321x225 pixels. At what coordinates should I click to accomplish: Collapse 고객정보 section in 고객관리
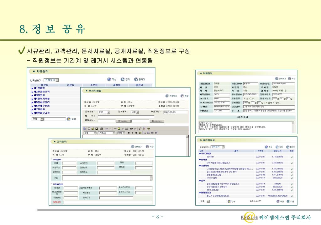(x=52, y=159)
